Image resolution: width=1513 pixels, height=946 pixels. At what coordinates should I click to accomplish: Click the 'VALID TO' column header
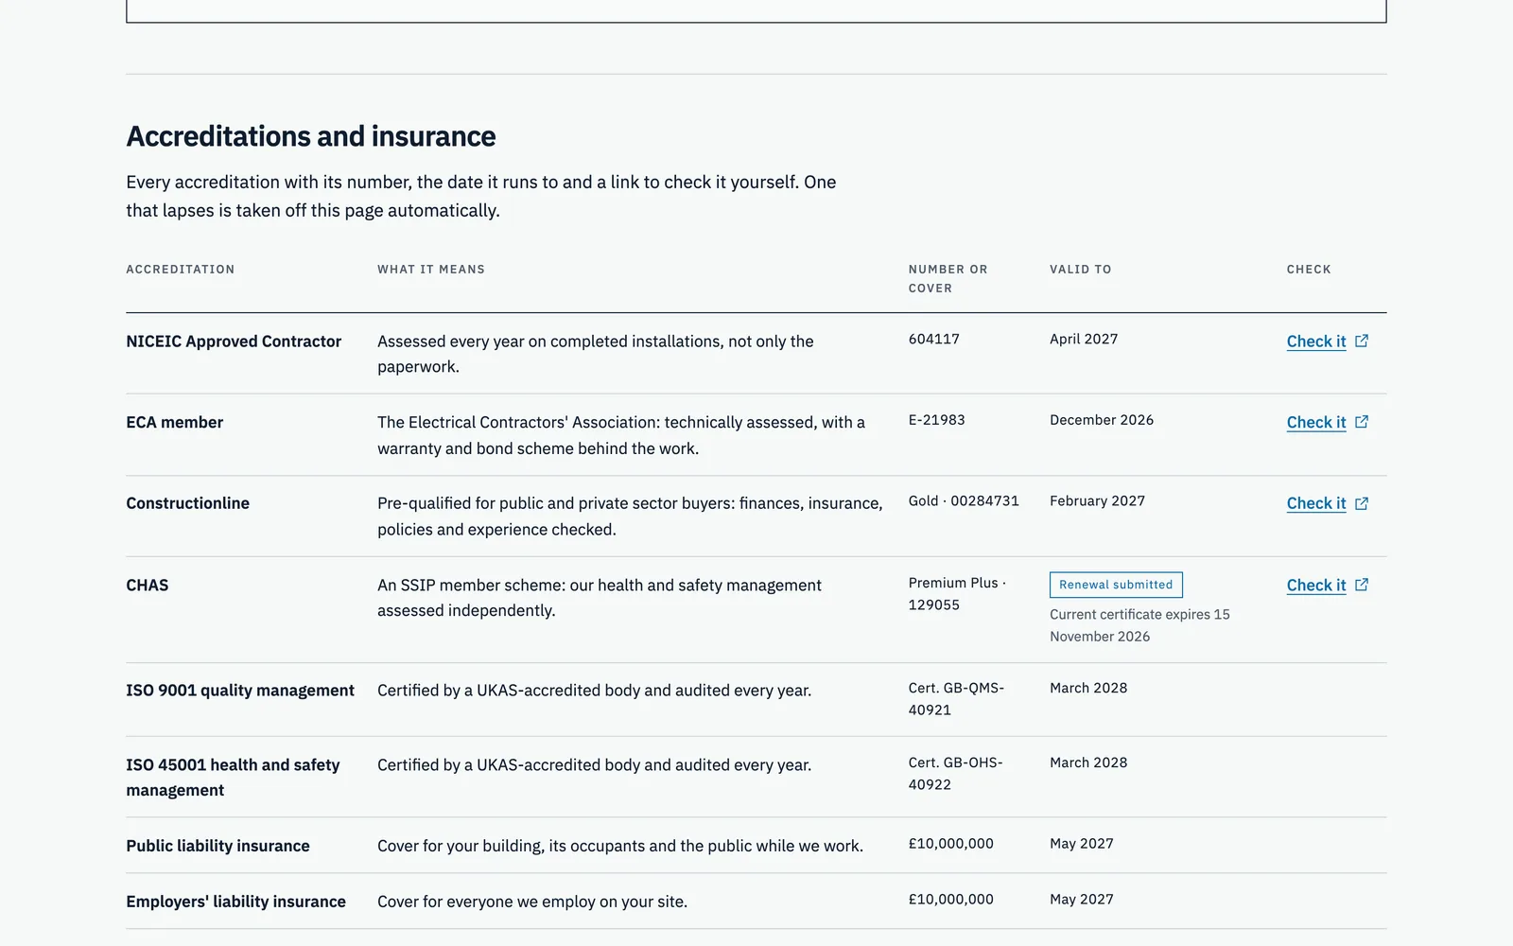(x=1081, y=270)
